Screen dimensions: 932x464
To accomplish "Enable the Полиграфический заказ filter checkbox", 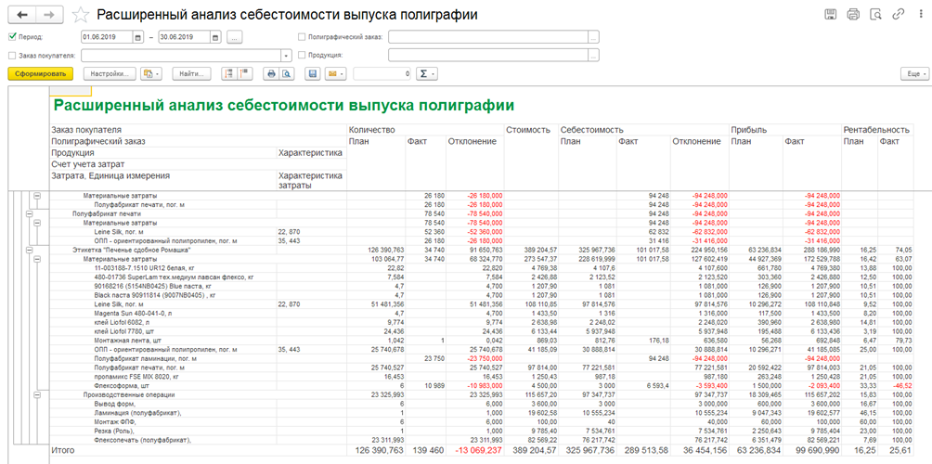I will (x=302, y=37).
